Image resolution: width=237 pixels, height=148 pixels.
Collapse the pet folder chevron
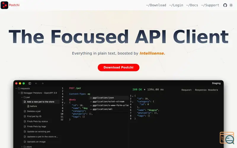click(x=22, y=97)
